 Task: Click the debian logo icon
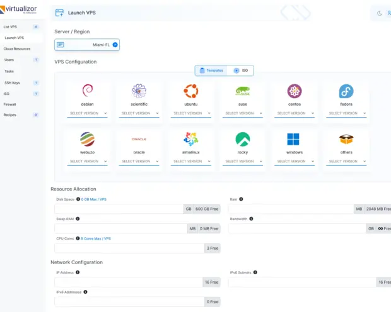coord(88,91)
